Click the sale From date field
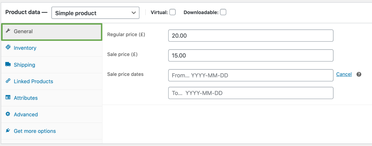372x146 pixels. pyautogui.click(x=251, y=75)
